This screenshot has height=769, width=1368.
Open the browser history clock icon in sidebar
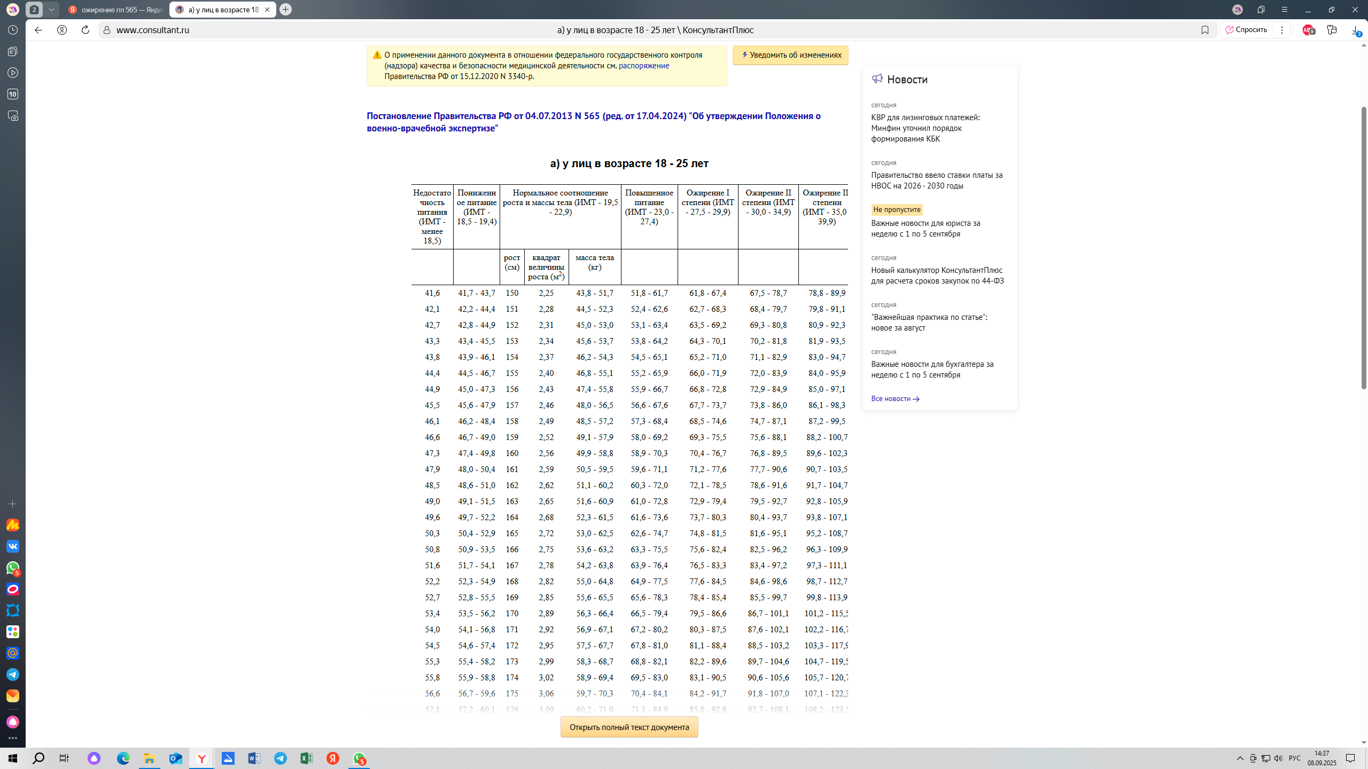pyautogui.click(x=13, y=30)
